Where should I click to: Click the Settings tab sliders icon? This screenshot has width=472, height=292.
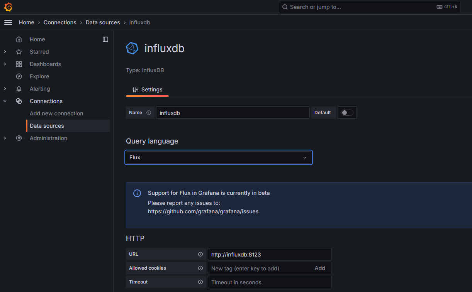click(x=135, y=89)
